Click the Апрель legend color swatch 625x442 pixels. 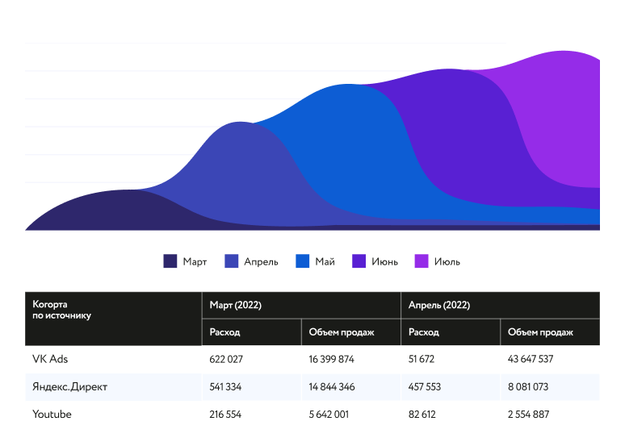coord(231,261)
